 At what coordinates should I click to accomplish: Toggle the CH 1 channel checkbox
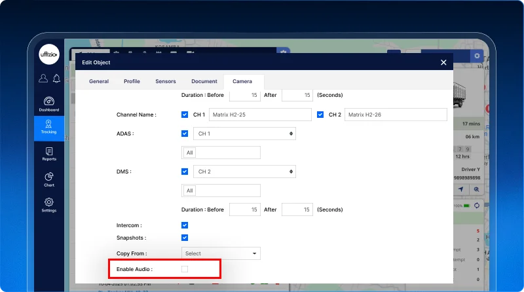185,115
